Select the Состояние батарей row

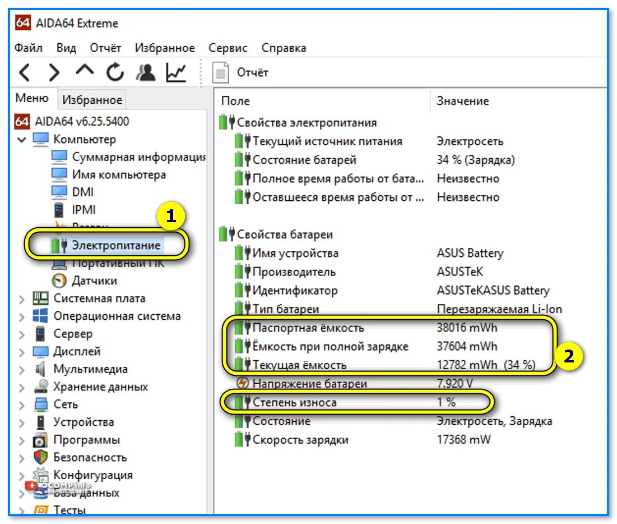pyautogui.click(x=374, y=160)
